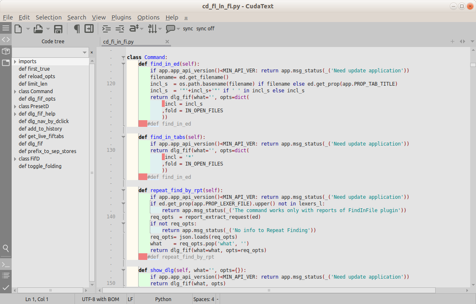Toggle the sidebar with hamburger button
The image size is (476, 304).
click(6, 28)
